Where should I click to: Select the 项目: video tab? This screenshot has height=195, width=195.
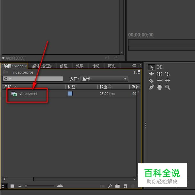point(14,66)
